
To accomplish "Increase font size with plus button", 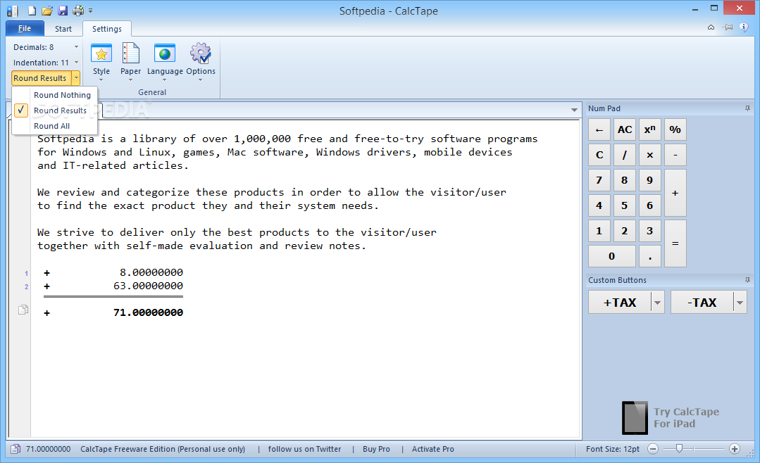I will point(735,449).
